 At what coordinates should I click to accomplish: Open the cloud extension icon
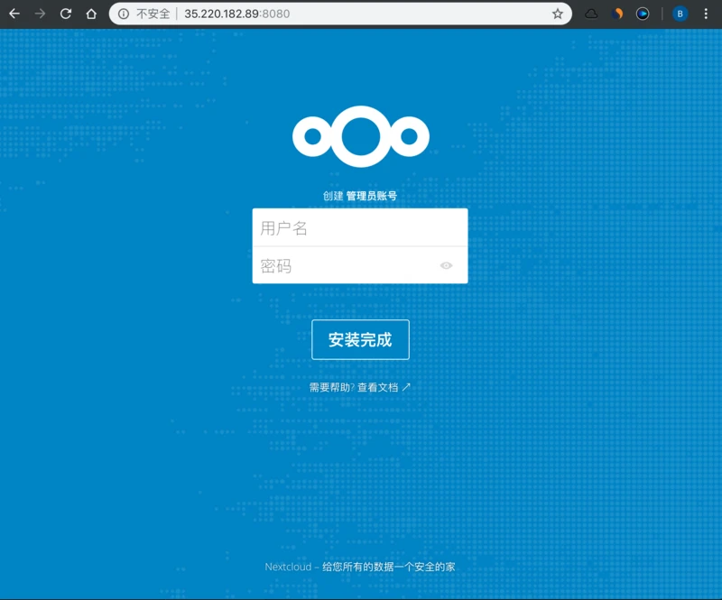coord(591,14)
